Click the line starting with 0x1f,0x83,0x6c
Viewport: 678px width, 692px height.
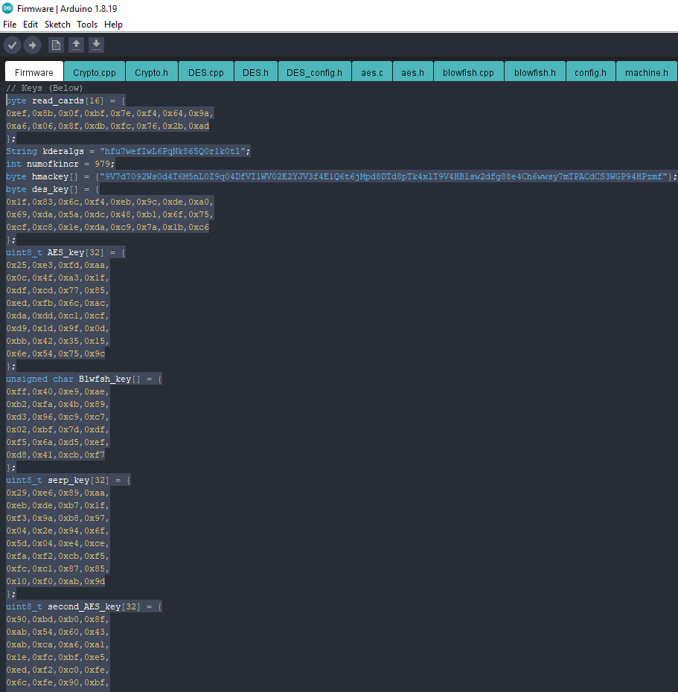[110, 202]
